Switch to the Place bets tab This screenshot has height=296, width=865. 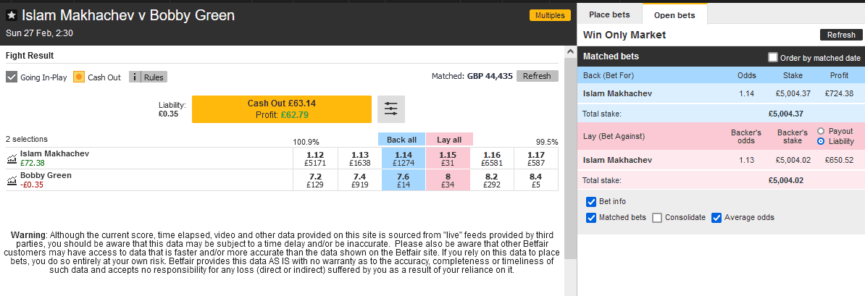609,15
